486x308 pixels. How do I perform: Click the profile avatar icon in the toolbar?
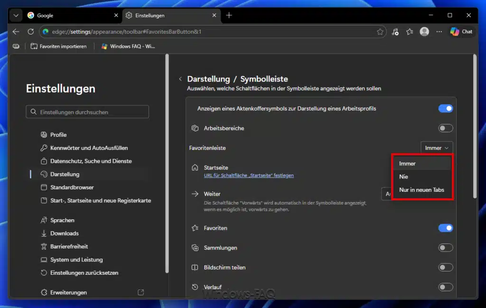(x=424, y=32)
